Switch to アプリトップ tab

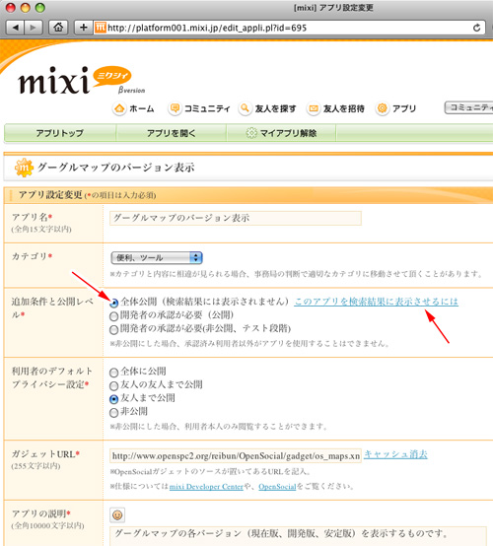[x=60, y=133]
